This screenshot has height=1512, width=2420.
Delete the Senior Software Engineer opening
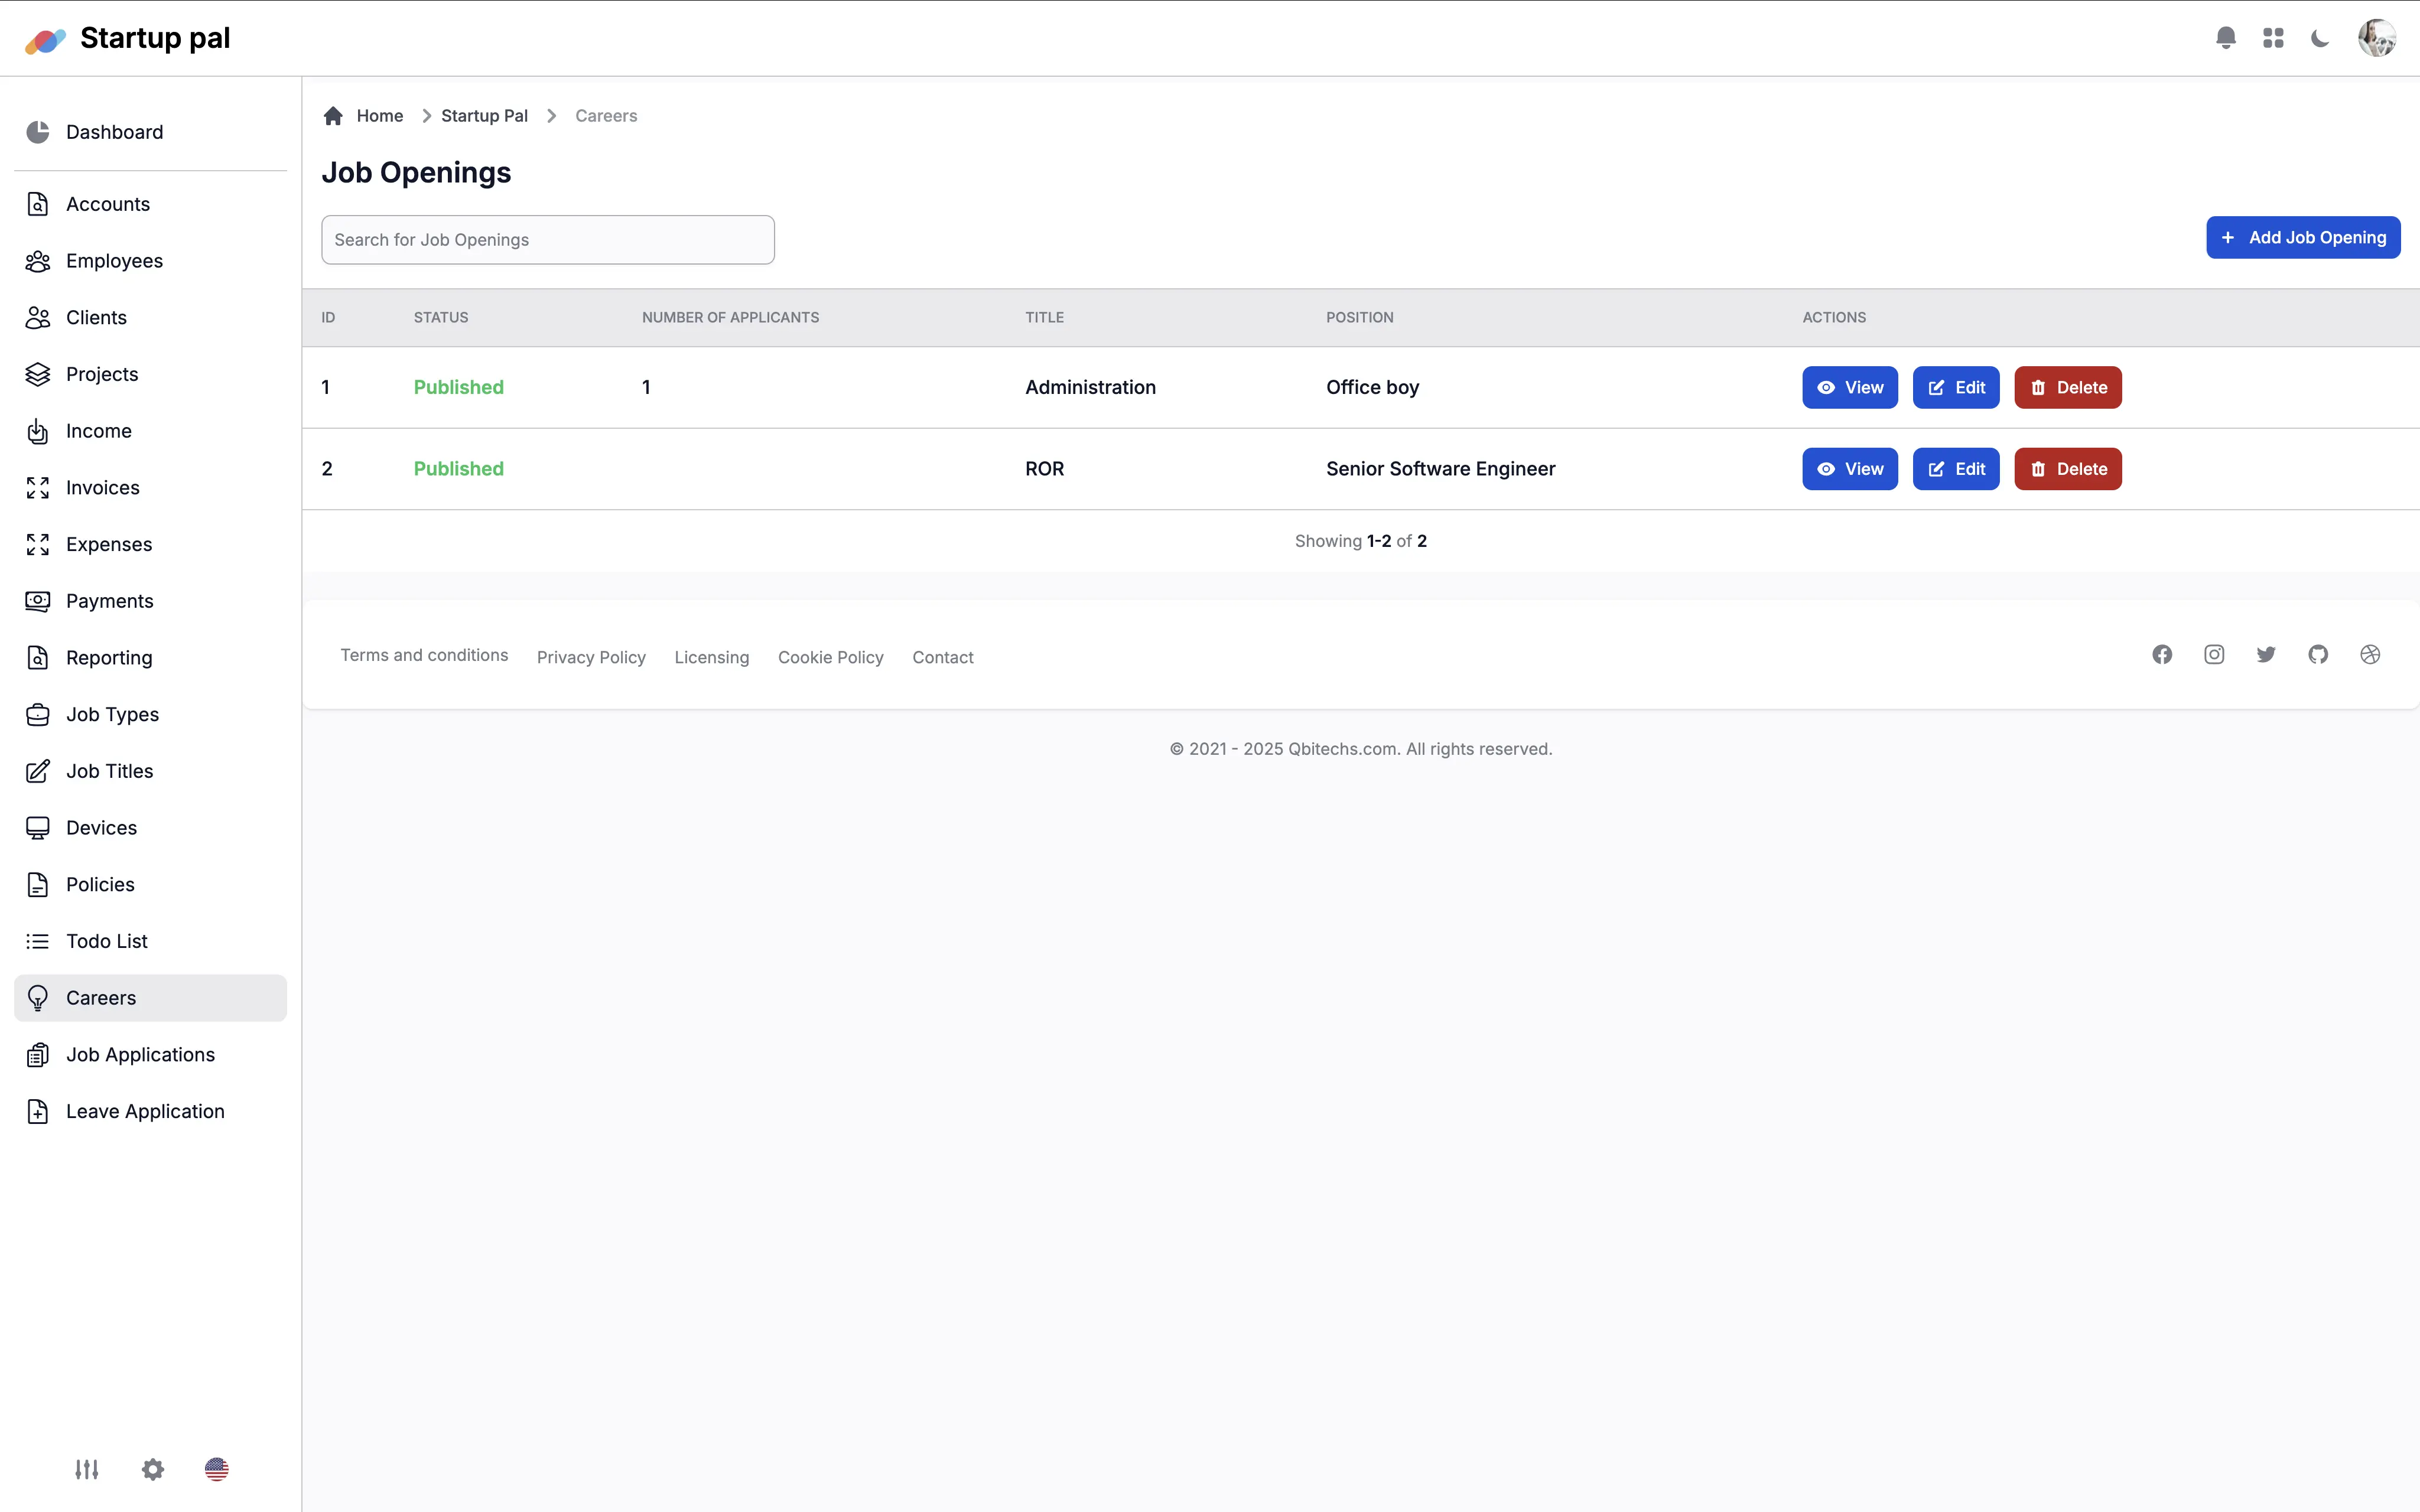[2068, 469]
